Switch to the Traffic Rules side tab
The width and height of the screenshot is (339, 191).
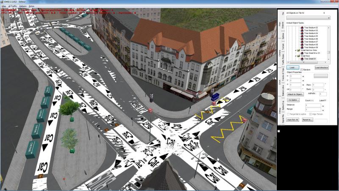[283, 59]
